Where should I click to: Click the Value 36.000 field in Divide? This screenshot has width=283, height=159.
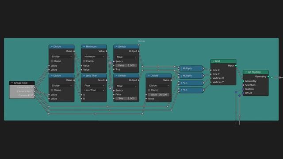pyautogui.click(x=158, y=95)
